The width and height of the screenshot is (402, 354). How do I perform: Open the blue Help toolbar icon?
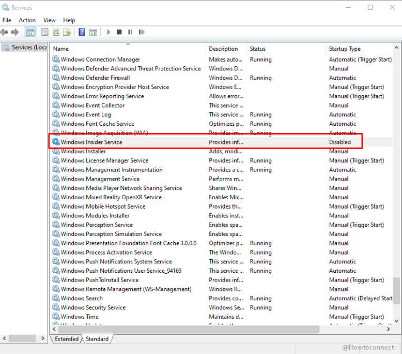tap(82, 32)
